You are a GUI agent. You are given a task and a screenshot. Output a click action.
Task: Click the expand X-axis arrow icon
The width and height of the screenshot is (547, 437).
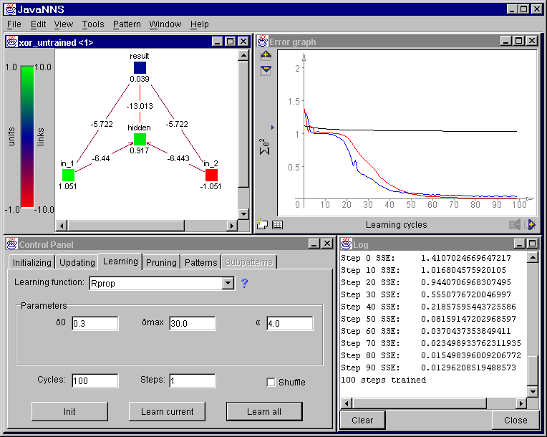click(x=530, y=224)
